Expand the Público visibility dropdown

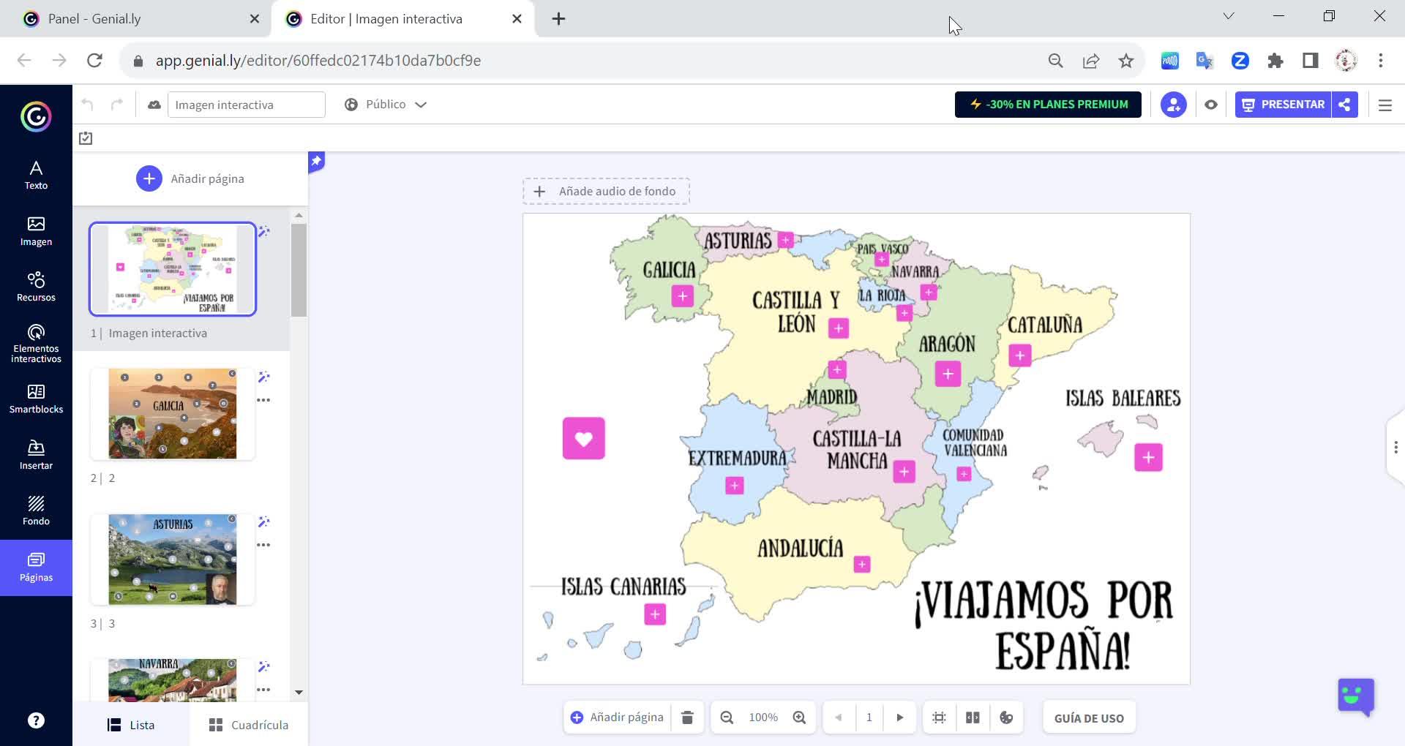pyautogui.click(x=386, y=105)
